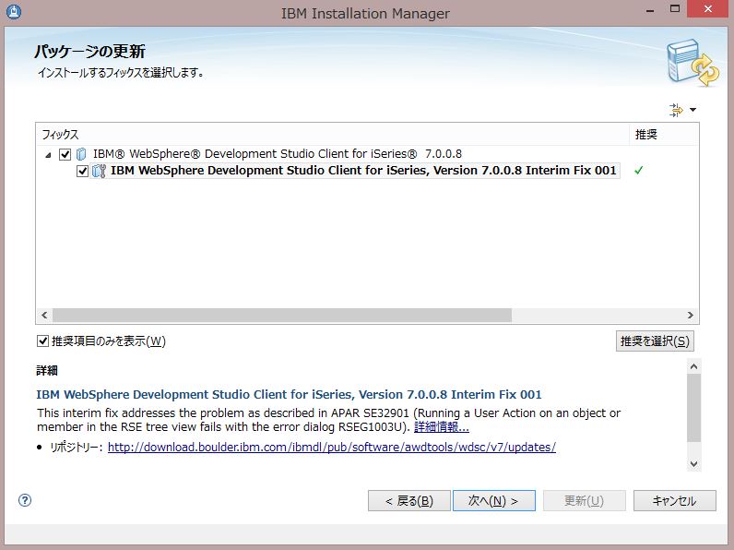Click the fix list horizontal scrollbar thumb
Image resolution: width=734 pixels, height=550 pixels.
click(282, 316)
